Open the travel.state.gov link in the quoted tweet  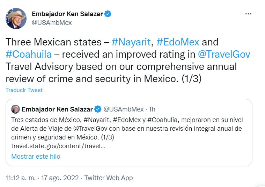click(58, 146)
